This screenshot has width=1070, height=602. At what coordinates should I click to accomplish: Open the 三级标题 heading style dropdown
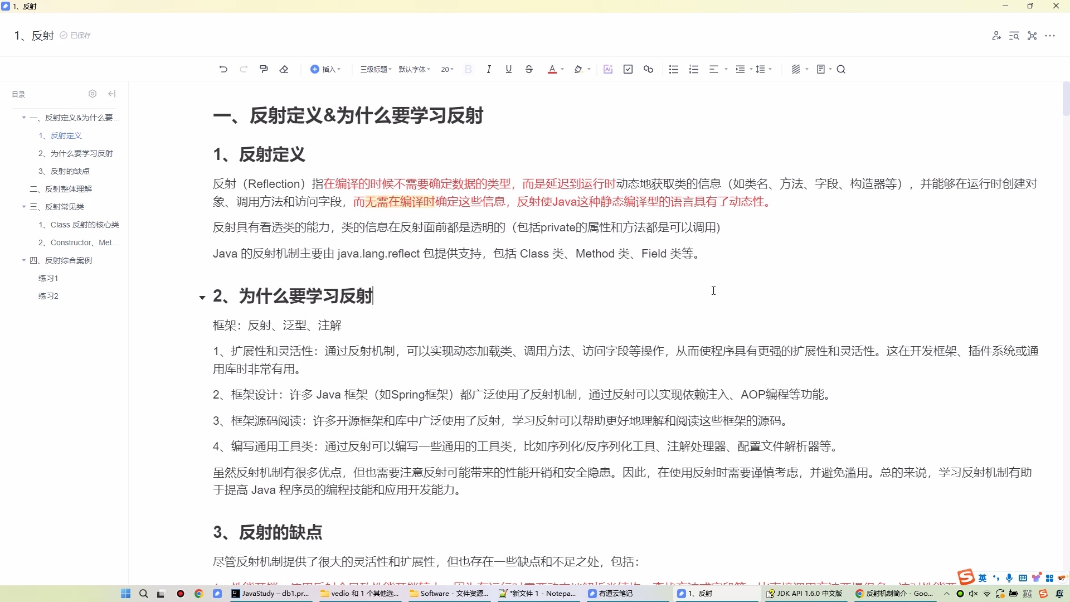point(376,69)
